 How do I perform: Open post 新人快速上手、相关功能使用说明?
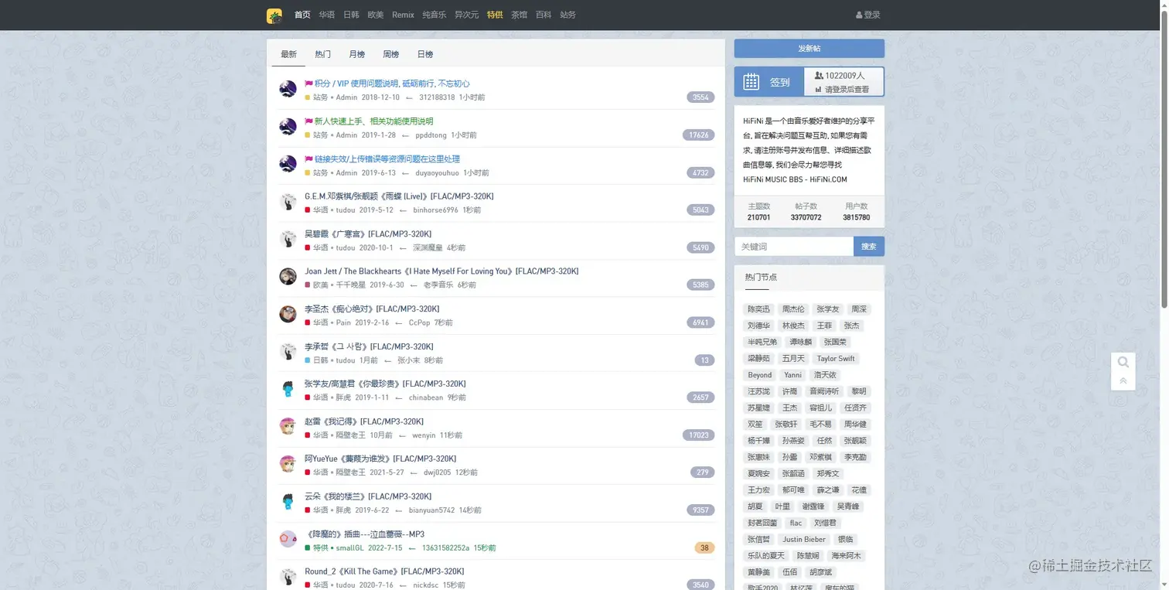point(373,121)
